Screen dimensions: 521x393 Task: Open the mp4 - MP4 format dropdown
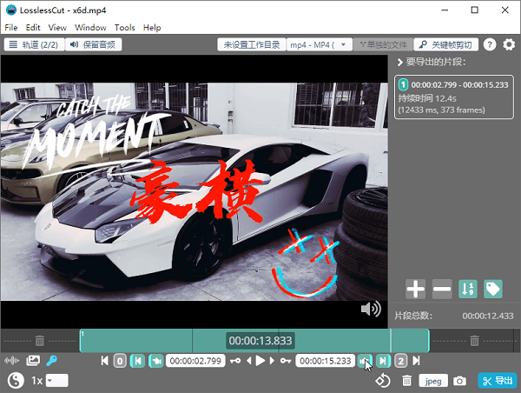(319, 44)
